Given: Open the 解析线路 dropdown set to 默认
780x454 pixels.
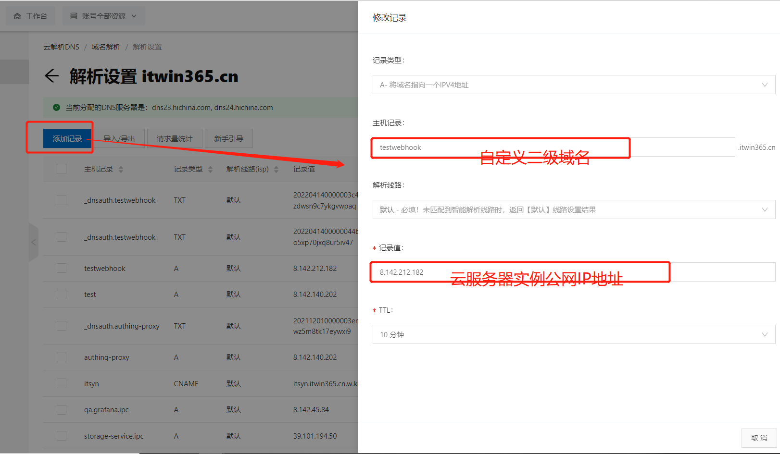Looking at the screenshot, I should point(574,209).
